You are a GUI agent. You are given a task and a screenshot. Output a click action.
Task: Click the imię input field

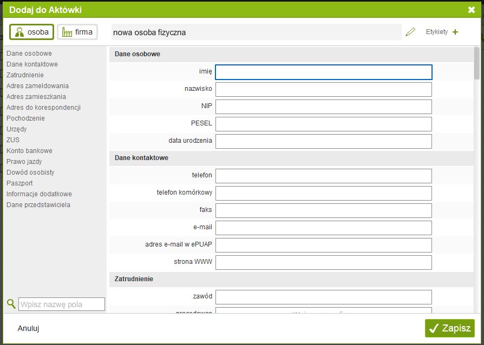323,72
